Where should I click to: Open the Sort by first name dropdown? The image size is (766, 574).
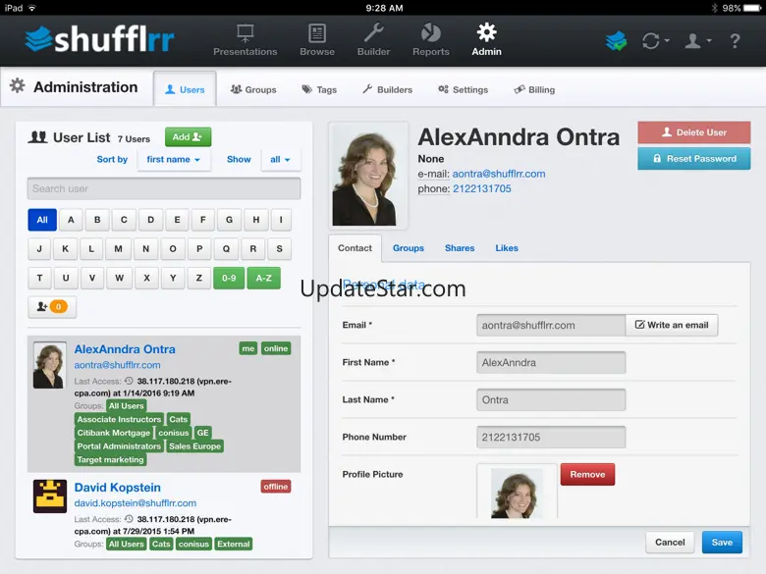pos(174,160)
